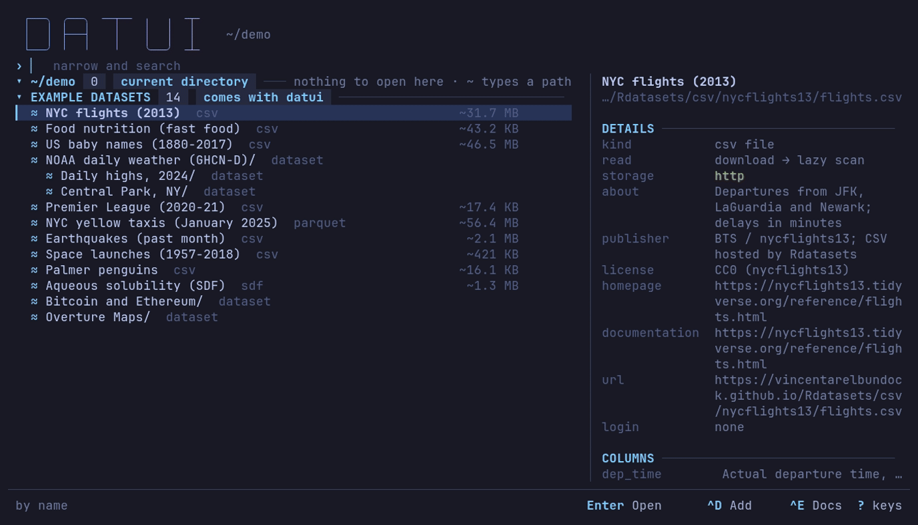This screenshot has width=918, height=525.
Task: Click the http storage value
Action: (729, 176)
